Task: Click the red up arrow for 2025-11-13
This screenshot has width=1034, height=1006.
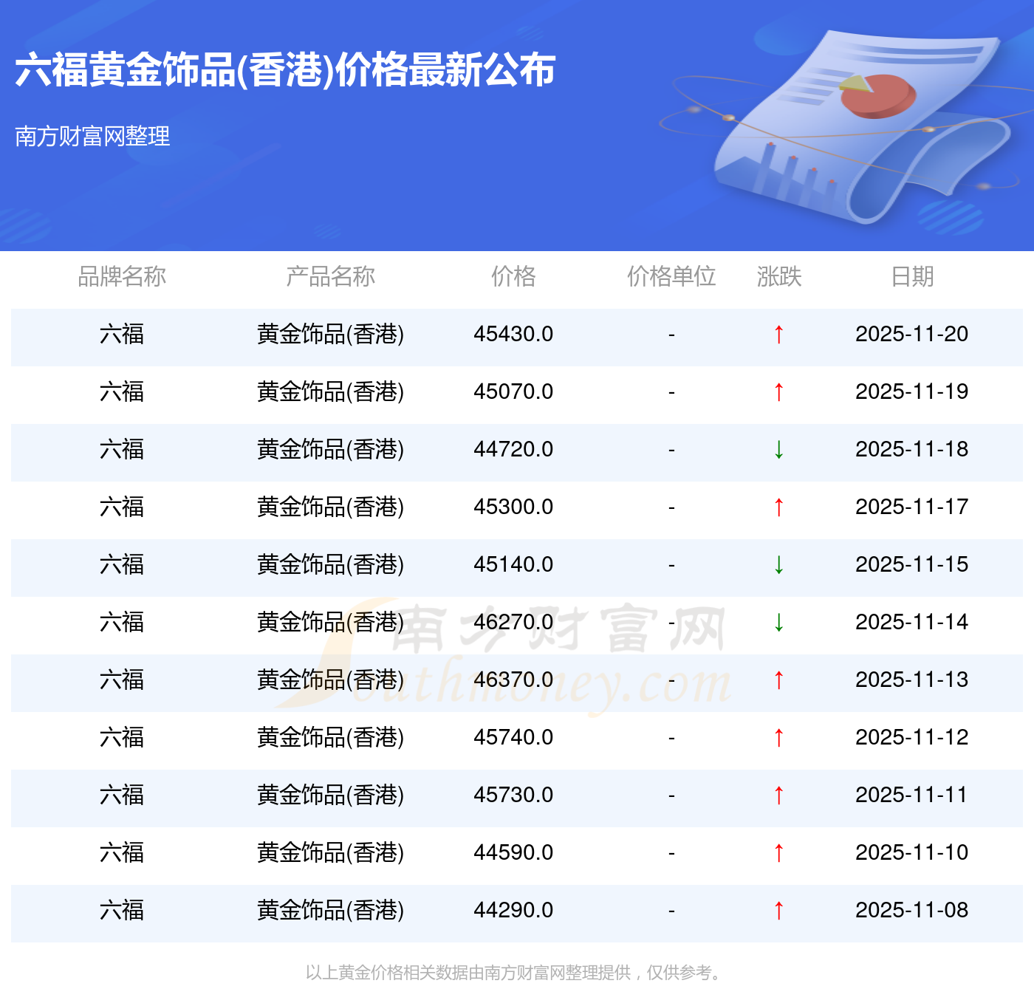Action: (x=778, y=680)
